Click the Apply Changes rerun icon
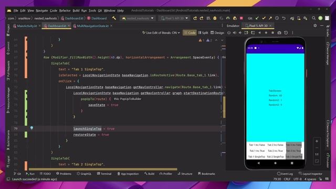The width and height of the screenshot is (336, 189). coord(195,18)
